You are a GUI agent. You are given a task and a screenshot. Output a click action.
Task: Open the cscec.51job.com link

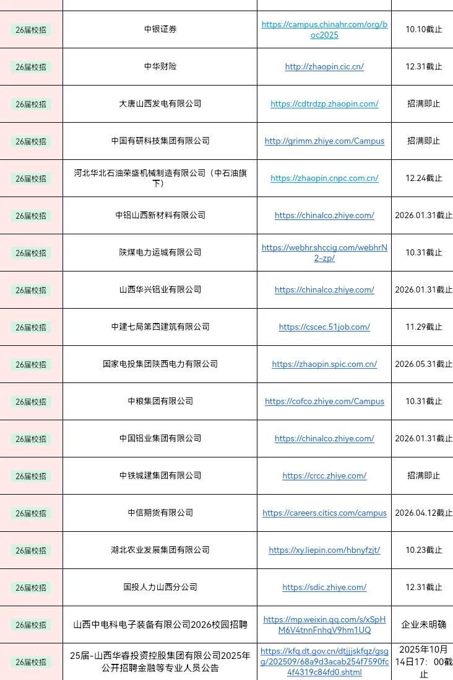(x=324, y=327)
